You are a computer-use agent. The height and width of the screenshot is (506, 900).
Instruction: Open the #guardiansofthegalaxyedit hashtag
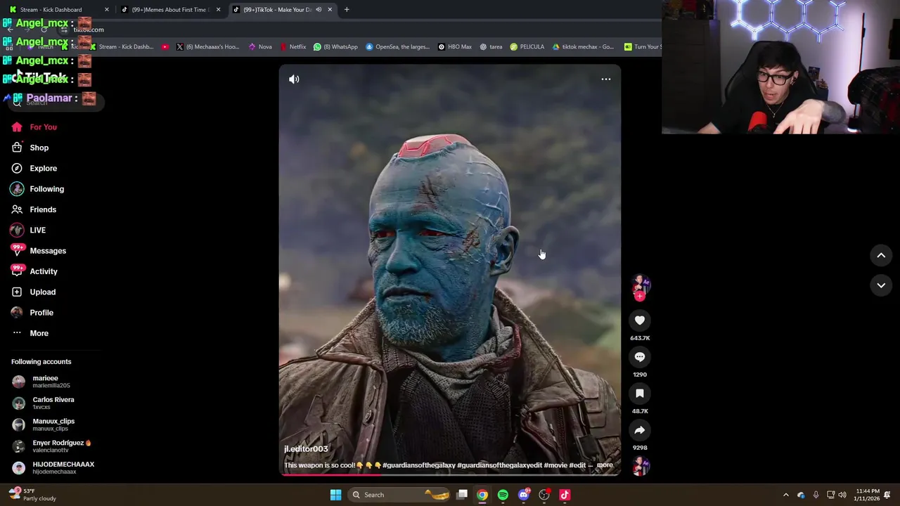(499, 465)
